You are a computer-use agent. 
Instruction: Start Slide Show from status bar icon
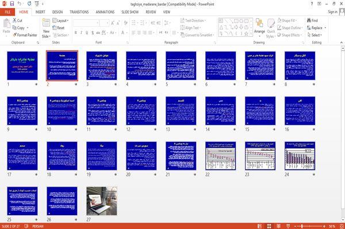288,226
